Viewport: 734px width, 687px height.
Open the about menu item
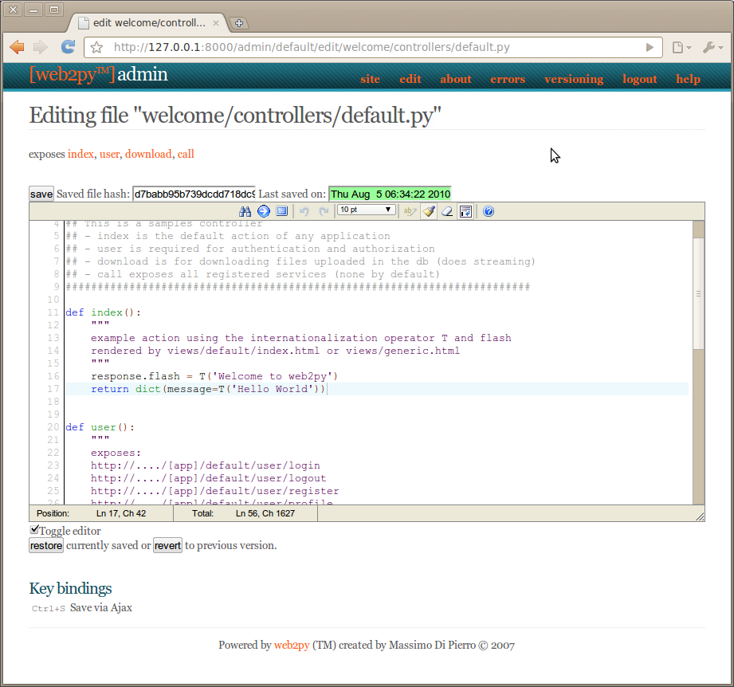coord(456,79)
